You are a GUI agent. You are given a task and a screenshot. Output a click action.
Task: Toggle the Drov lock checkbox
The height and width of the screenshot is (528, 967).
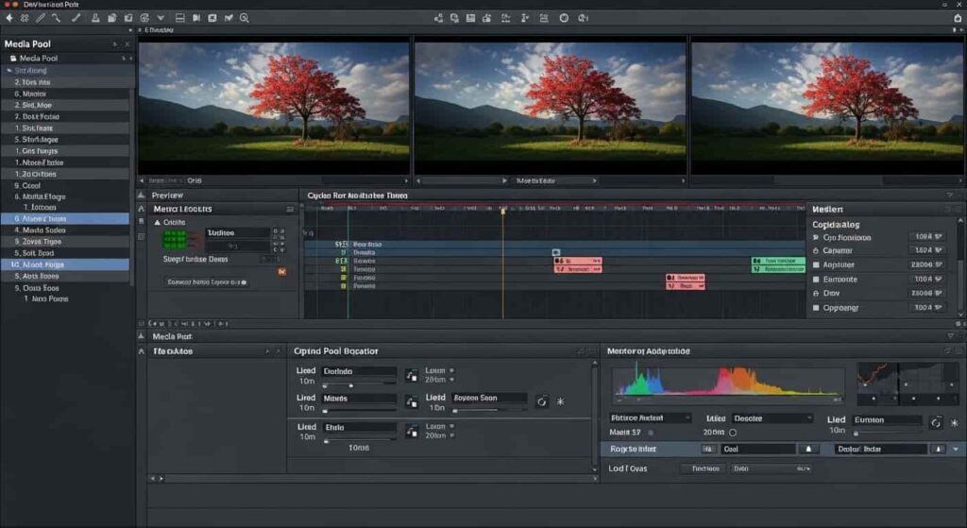(x=816, y=294)
